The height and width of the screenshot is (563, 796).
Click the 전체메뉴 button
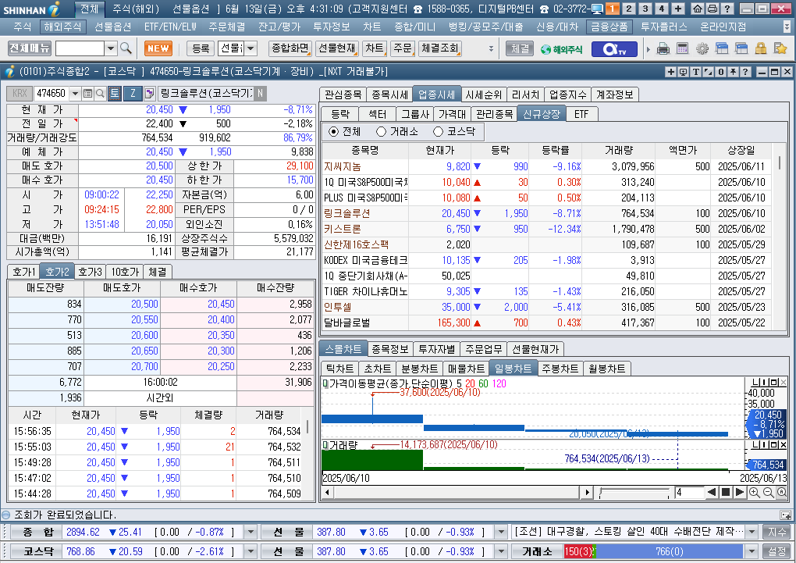point(30,48)
